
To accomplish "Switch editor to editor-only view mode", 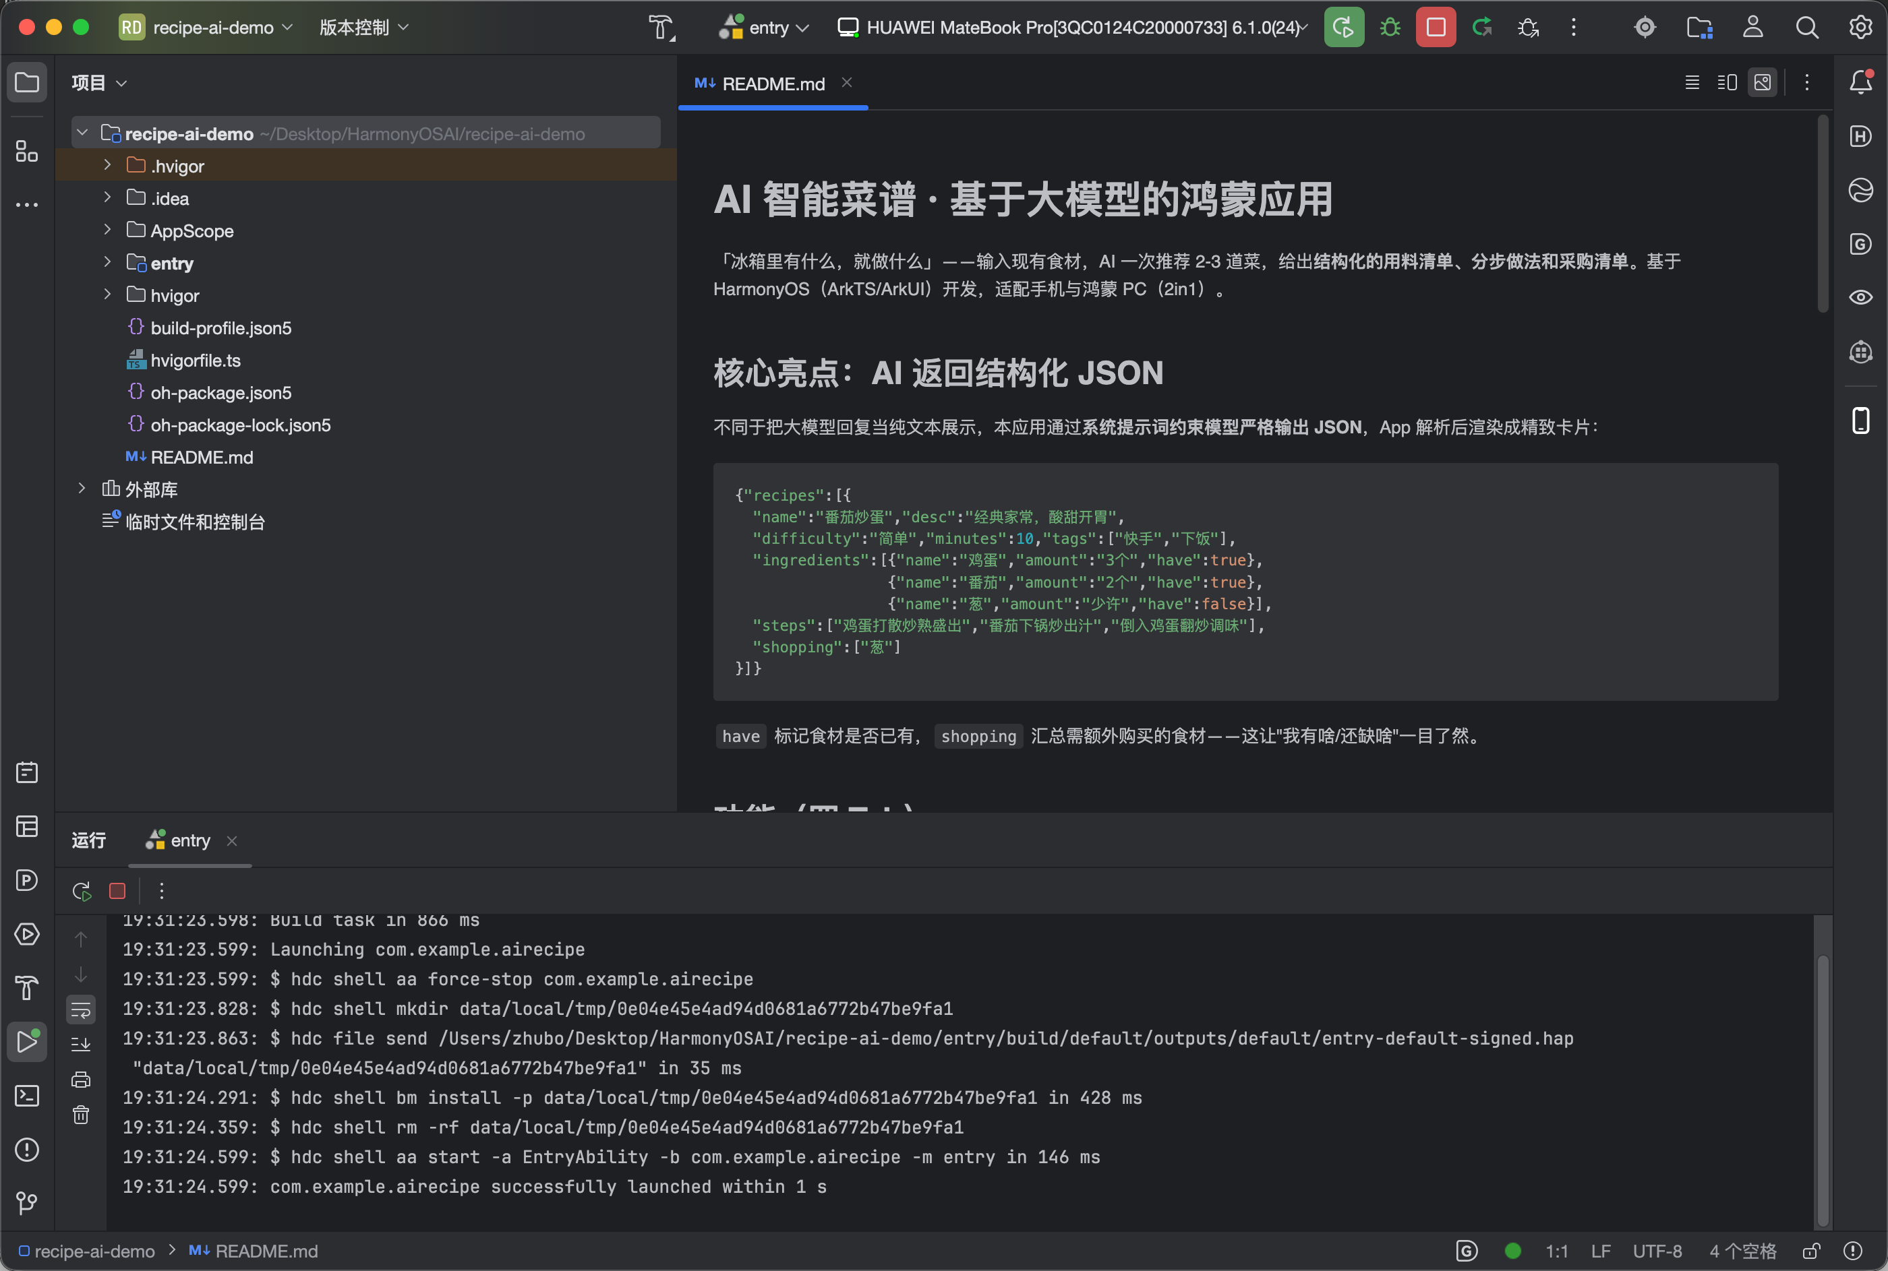I will [1692, 82].
